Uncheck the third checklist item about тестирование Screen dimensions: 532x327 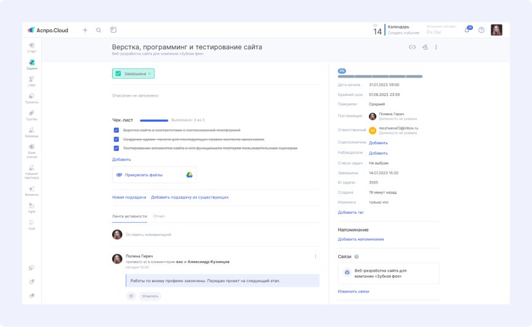point(116,148)
